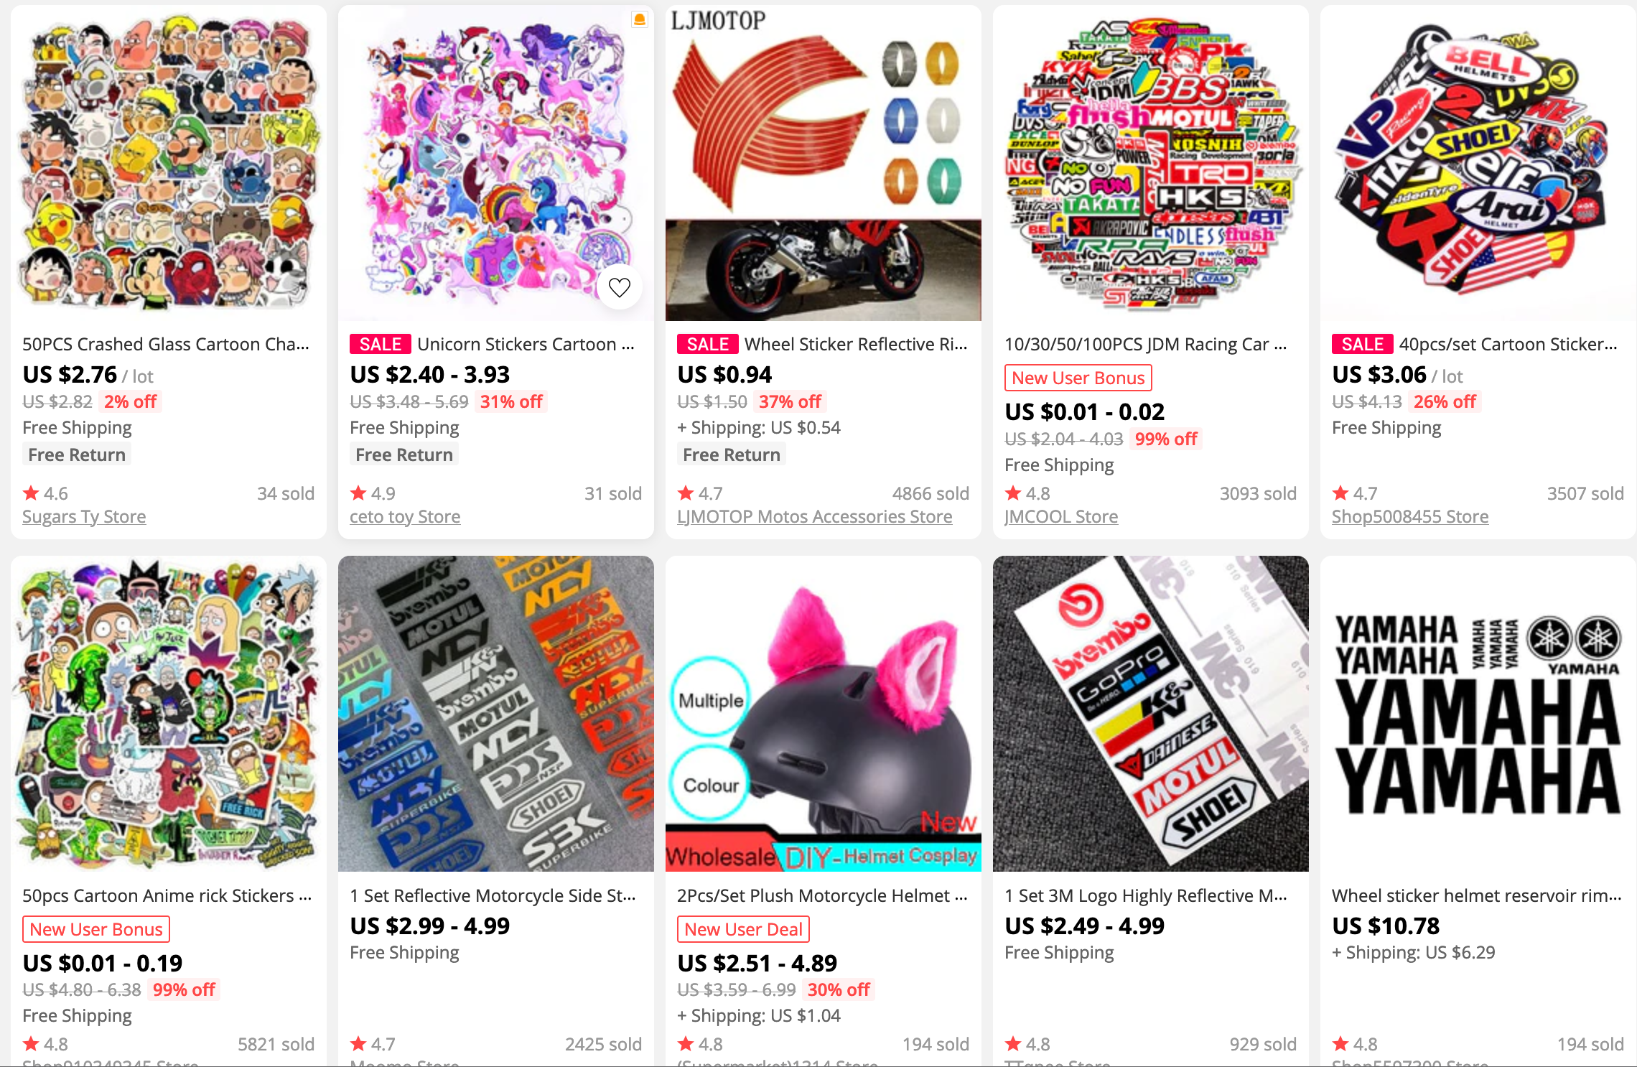
Task: Open LJMOTOP Motos Accessories Store
Action: [x=815, y=517]
